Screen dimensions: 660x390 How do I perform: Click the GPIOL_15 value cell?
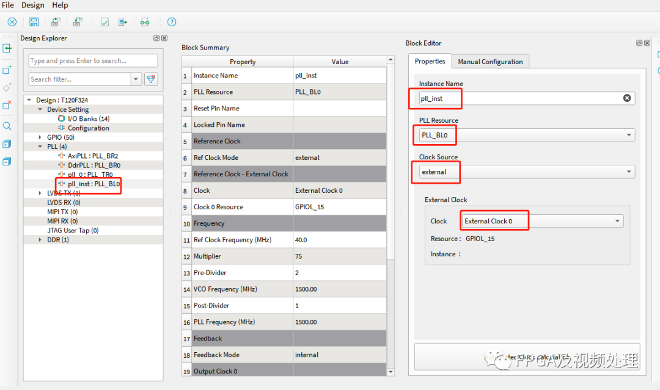340,207
